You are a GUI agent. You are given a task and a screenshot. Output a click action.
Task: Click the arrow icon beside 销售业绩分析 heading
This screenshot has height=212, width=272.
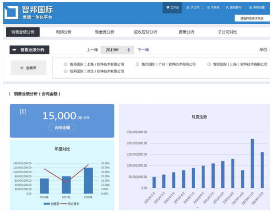14,50
